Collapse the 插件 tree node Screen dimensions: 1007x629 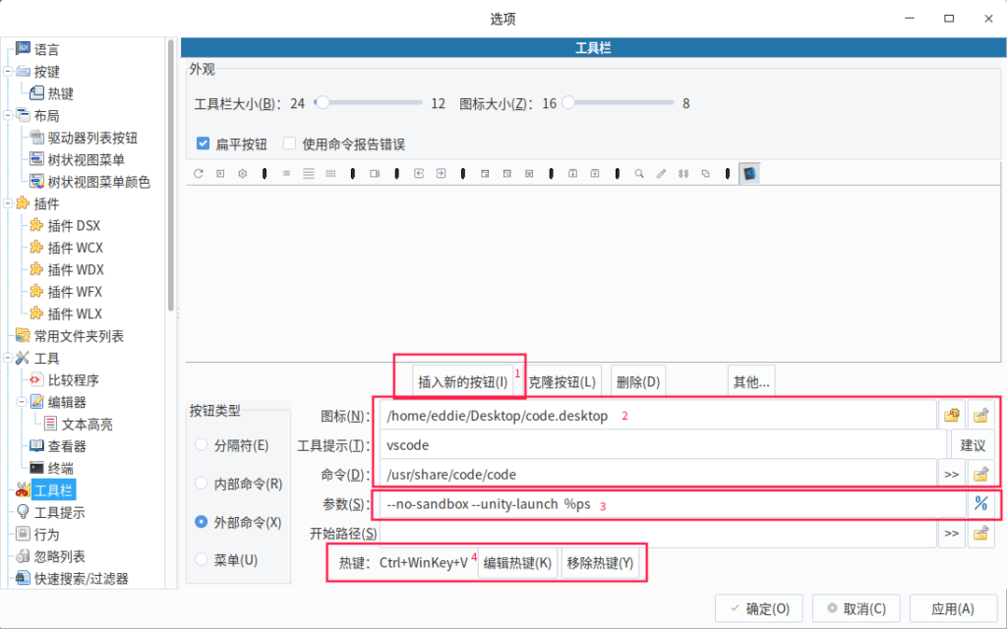[10, 203]
